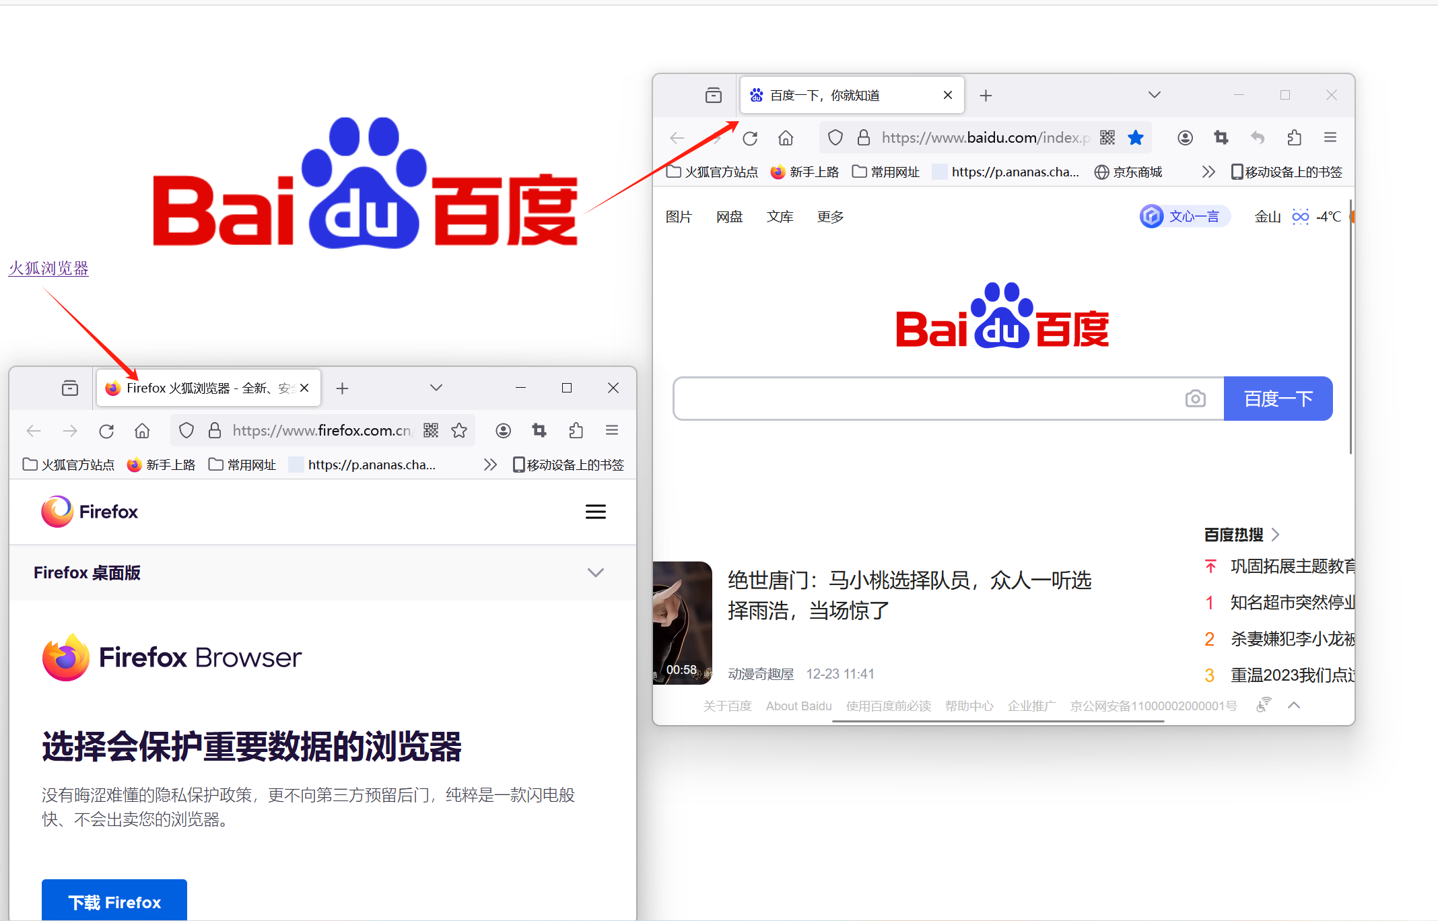Open screenshot crop tool in Baidu window
This screenshot has height=921, width=1438.
(1221, 138)
